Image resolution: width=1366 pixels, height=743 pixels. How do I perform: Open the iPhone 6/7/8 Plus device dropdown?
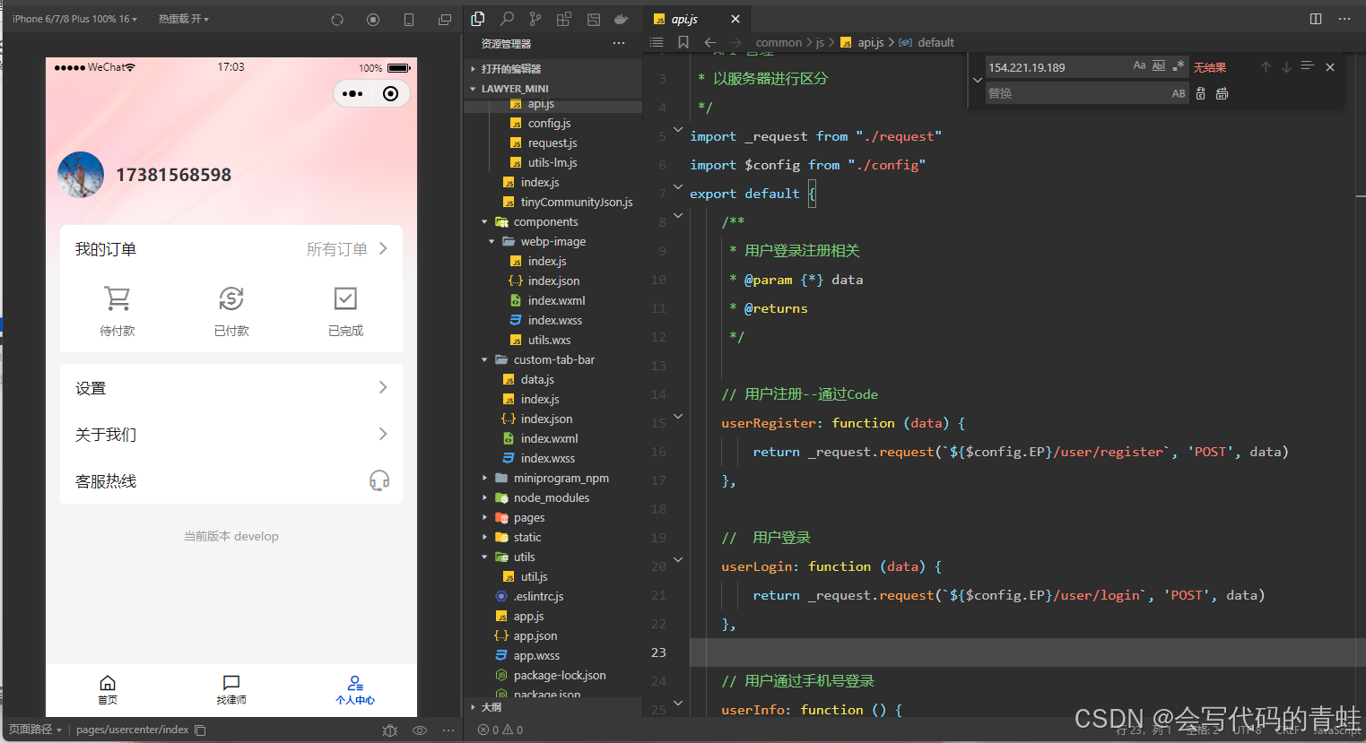tap(75, 19)
